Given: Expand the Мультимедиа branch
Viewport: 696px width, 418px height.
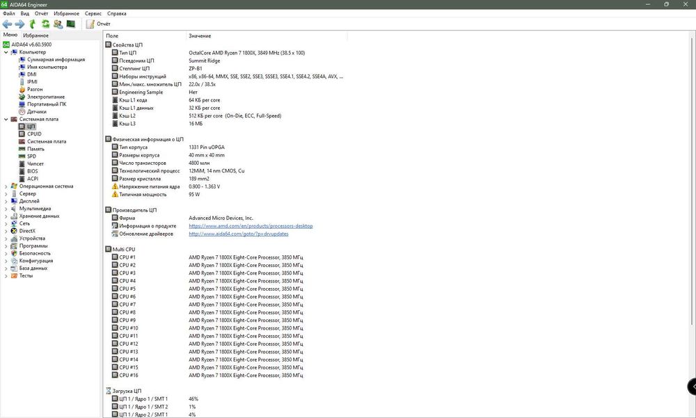Looking at the screenshot, I should tap(6, 209).
